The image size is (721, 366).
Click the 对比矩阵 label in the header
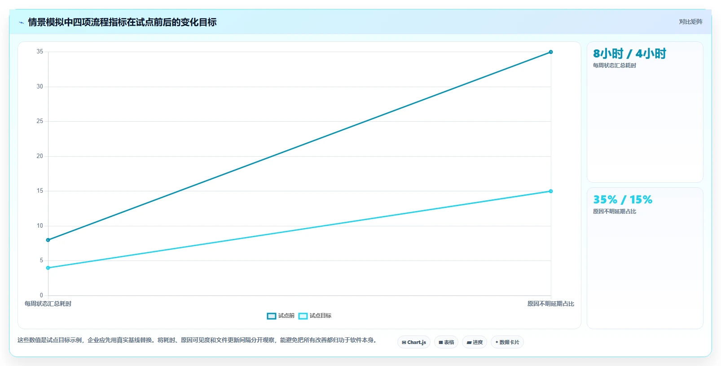(x=690, y=22)
